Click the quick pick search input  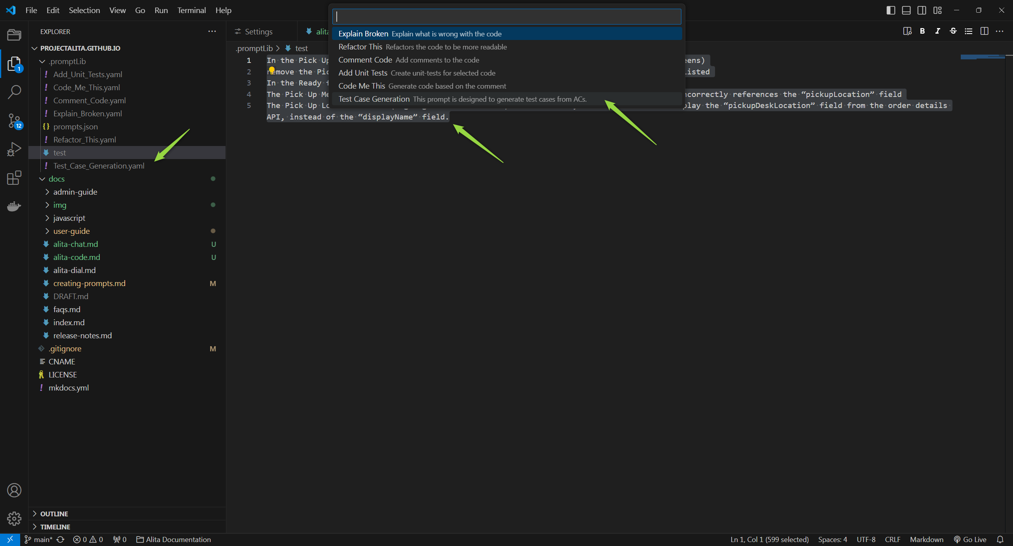click(507, 17)
